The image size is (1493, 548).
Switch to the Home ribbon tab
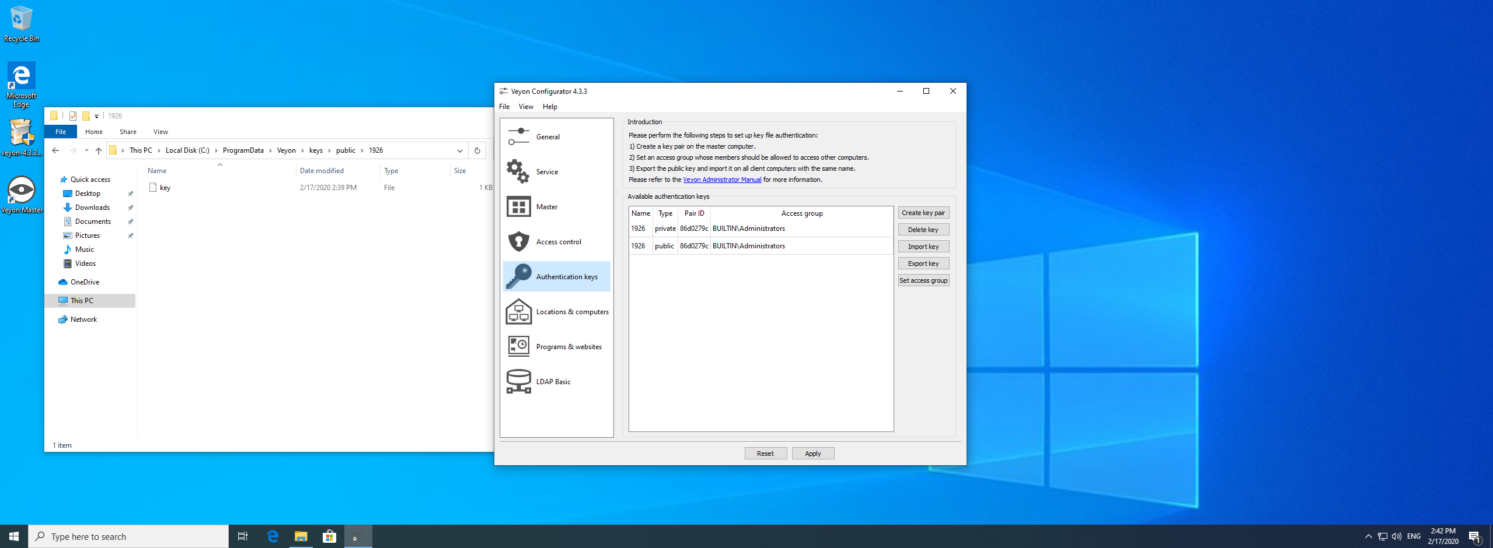[x=93, y=132]
